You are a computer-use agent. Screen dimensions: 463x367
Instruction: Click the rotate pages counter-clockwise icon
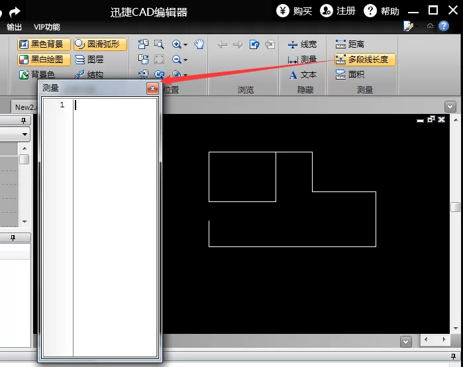pyautogui.click(x=143, y=44)
